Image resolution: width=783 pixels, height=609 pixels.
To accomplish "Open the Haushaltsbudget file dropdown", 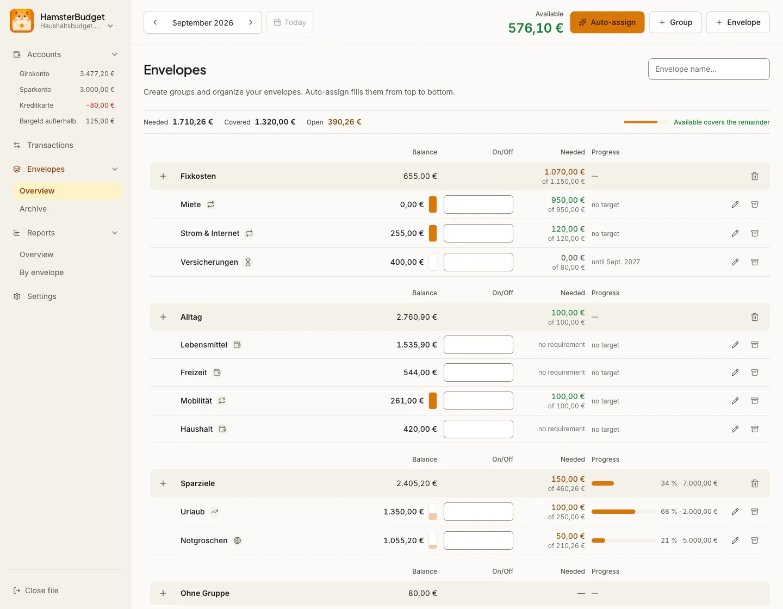I will point(110,26).
